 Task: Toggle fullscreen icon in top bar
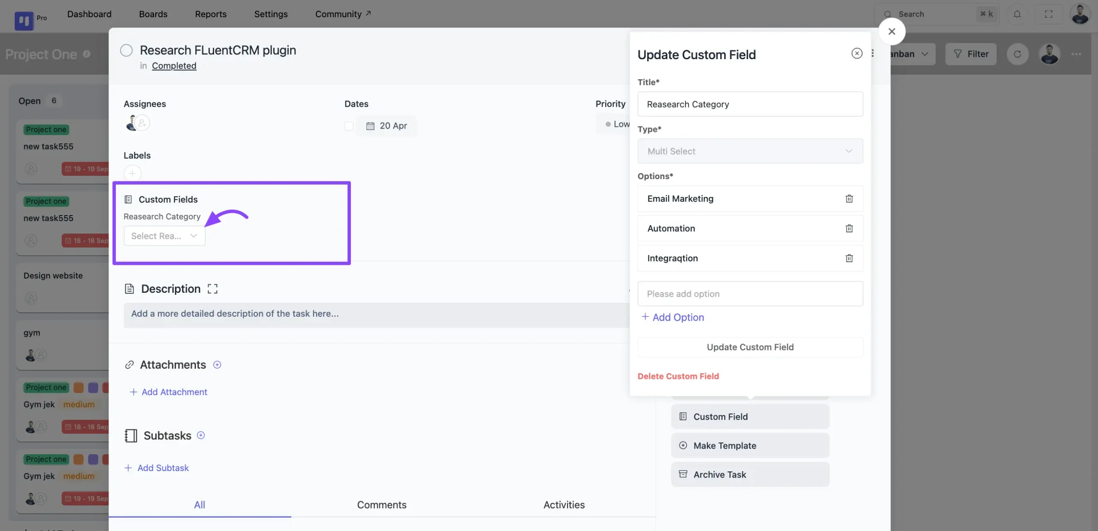coord(1048,14)
